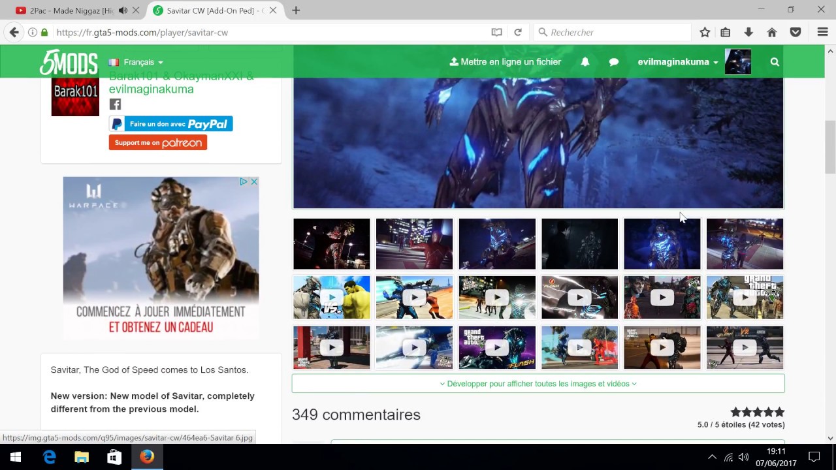This screenshot has height=470, width=836.
Task: Go to the Firefox home page icon
Action: [772, 32]
